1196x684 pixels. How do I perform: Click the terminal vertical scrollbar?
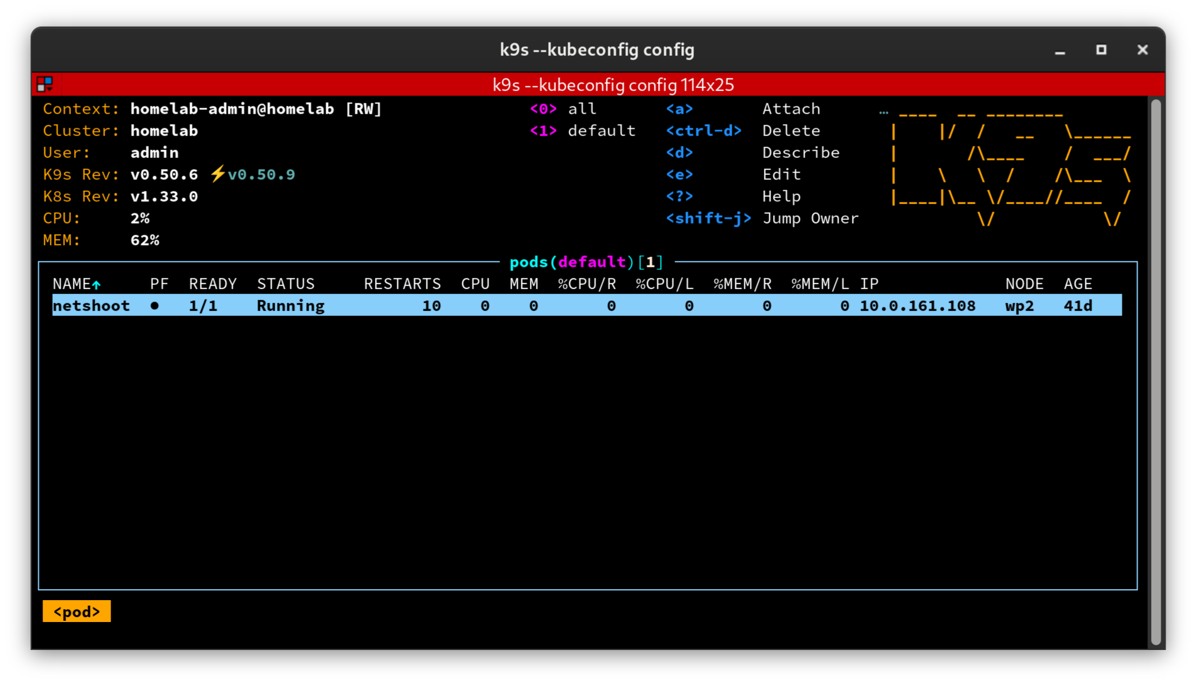[x=1156, y=372]
